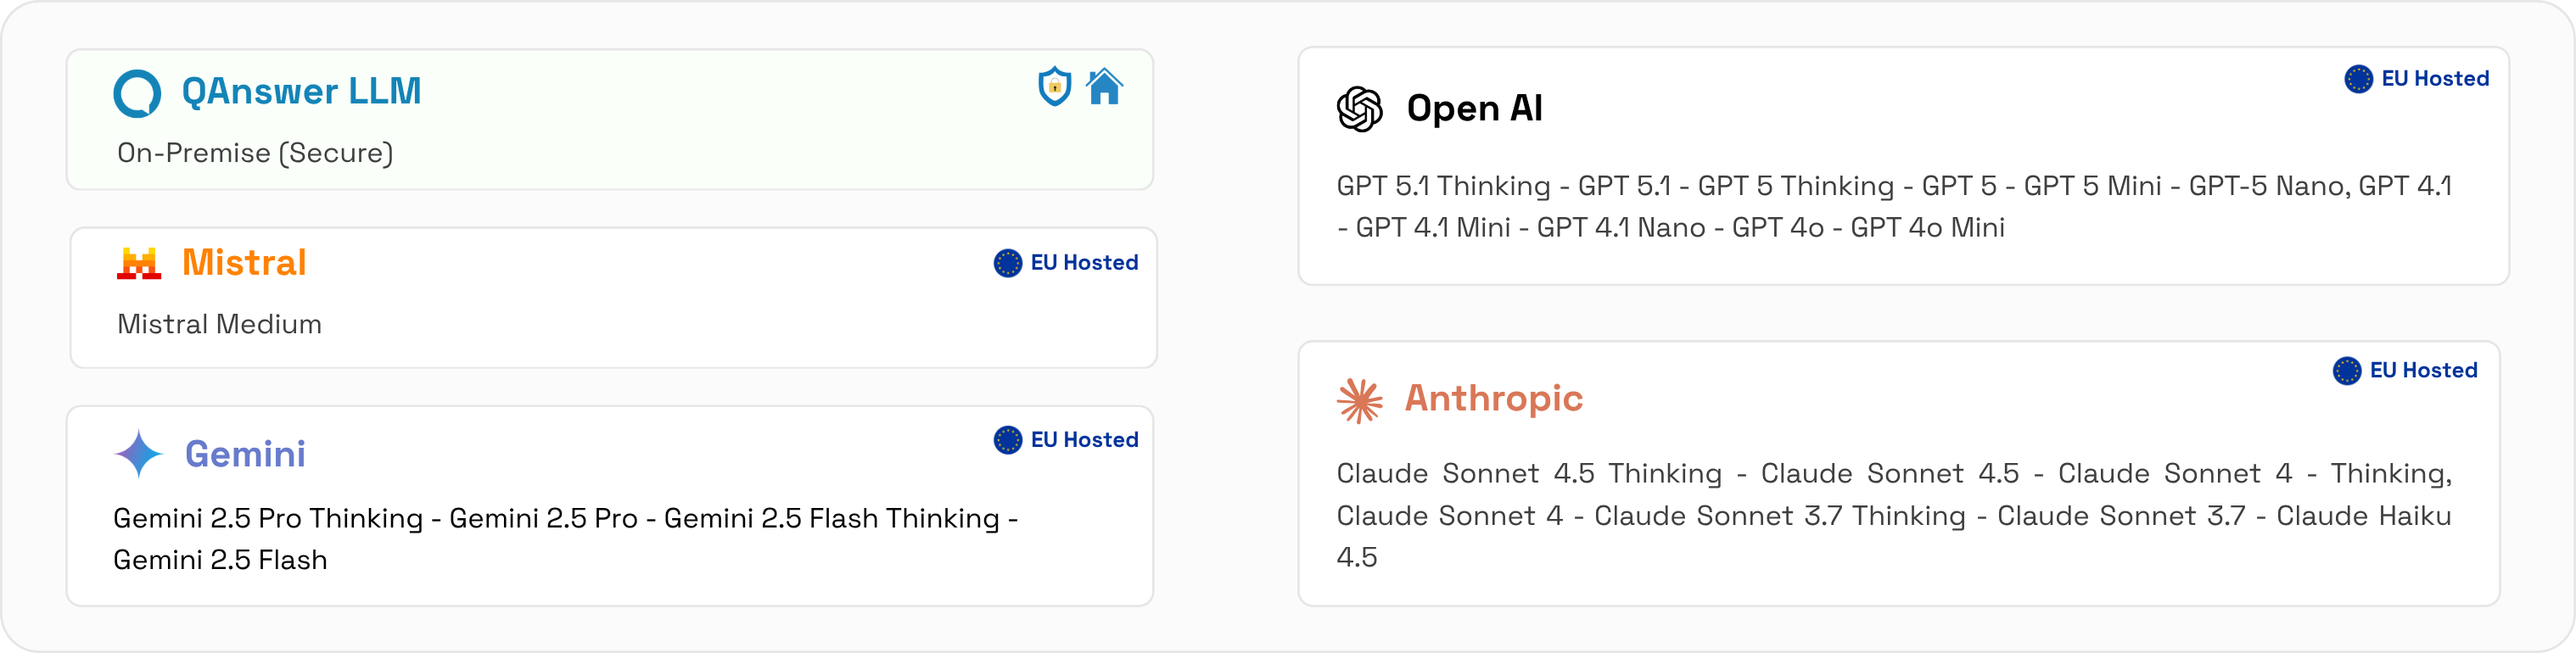Click the Mistral Medium model text

click(x=219, y=324)
